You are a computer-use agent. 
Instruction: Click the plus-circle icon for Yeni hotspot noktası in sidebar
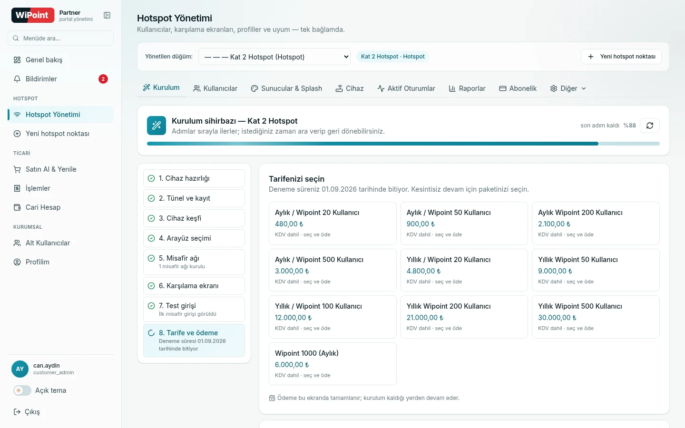(17, 134)
